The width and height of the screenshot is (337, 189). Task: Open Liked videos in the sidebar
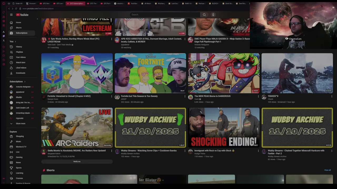[x=22, y=68]
